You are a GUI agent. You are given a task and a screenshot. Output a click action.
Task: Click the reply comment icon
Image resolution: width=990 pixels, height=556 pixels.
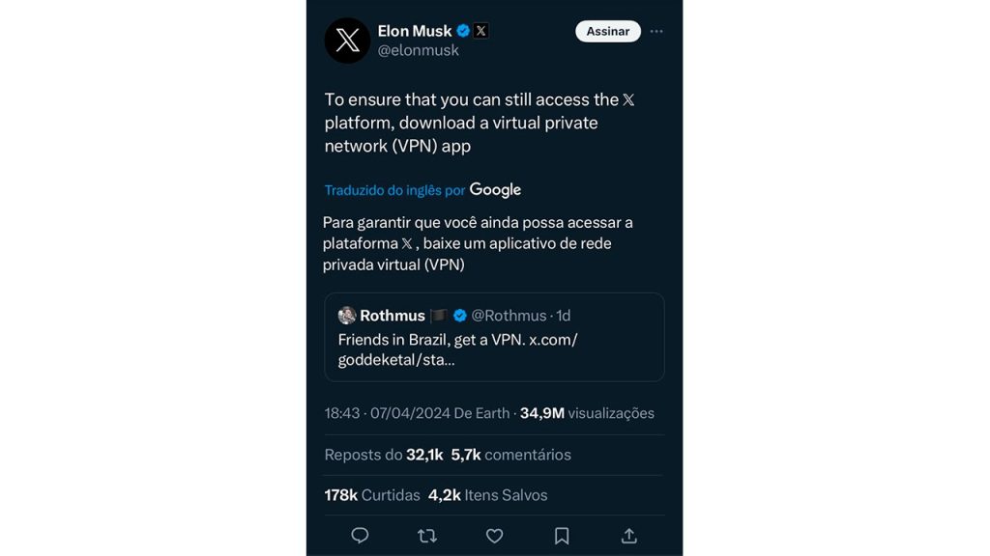(360, 536)
